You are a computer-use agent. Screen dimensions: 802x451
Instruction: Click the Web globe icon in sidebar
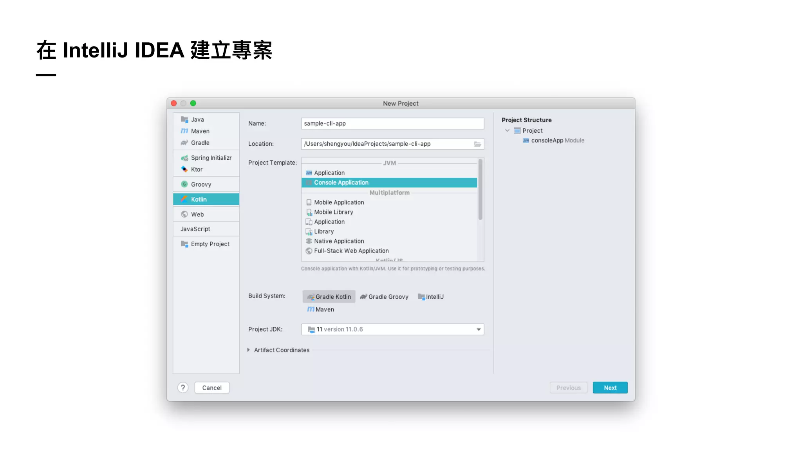[184, 214]
